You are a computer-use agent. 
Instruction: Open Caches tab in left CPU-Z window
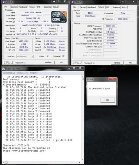click(14, 7)
